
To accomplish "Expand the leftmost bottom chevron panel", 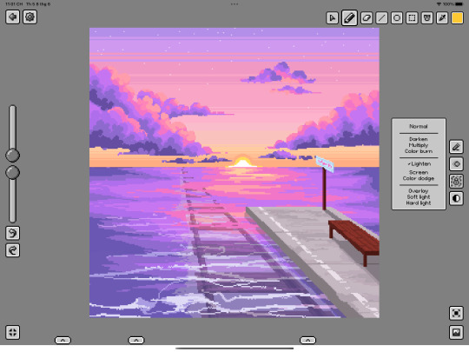I will click(x=63, y=341).
